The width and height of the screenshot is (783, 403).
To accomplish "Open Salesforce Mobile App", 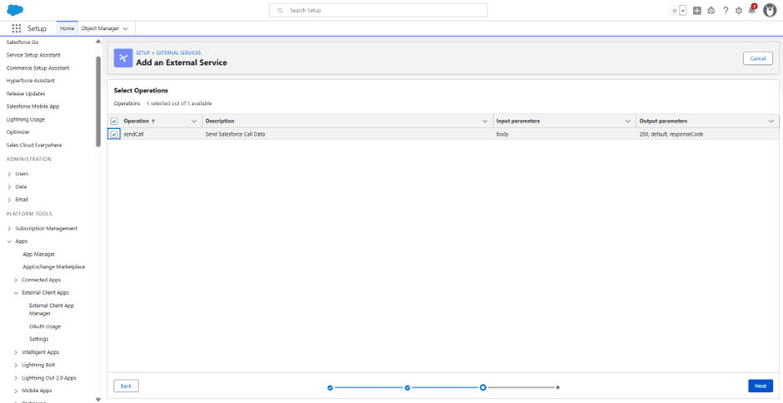I will tap(32, 107).
